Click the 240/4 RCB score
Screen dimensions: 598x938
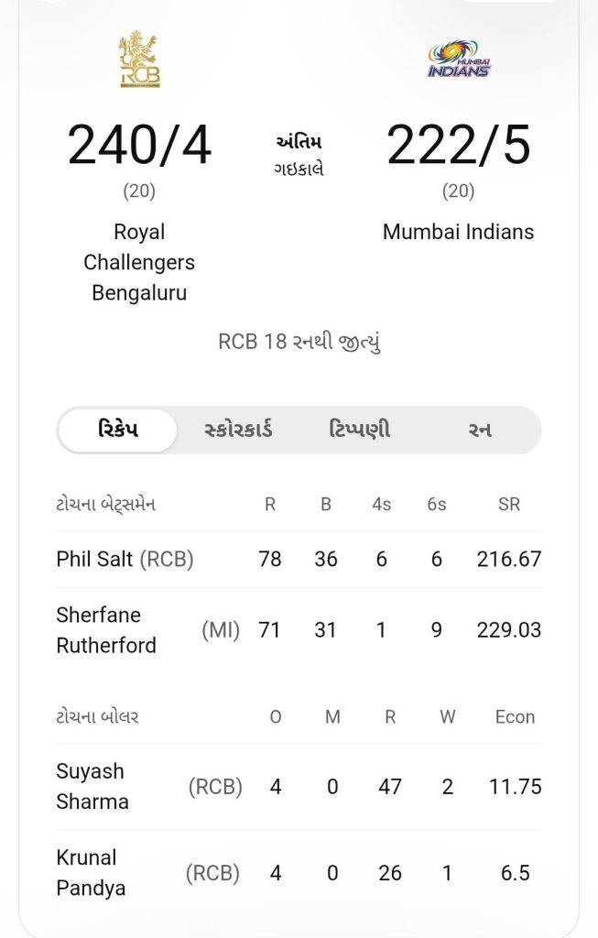click(139, 146)
